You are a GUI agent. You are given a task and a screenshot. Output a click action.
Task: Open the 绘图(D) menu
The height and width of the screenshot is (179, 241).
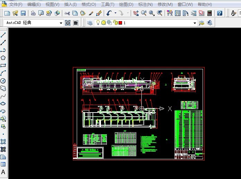126,5
